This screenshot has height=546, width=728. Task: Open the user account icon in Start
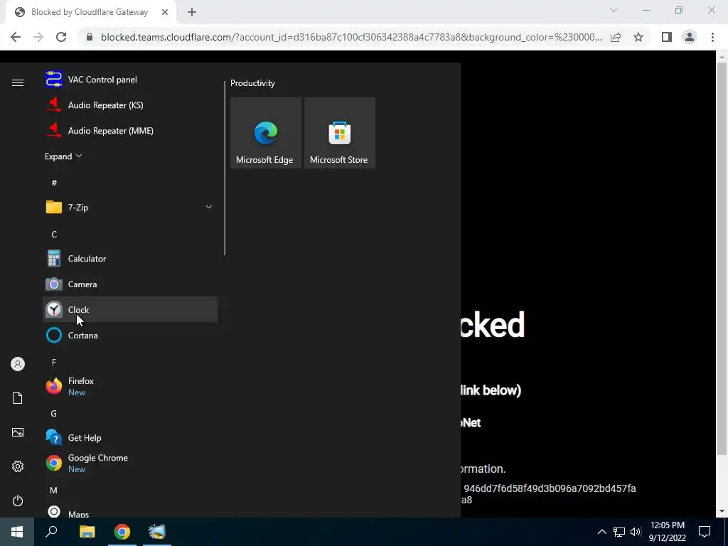coord(18,364)
